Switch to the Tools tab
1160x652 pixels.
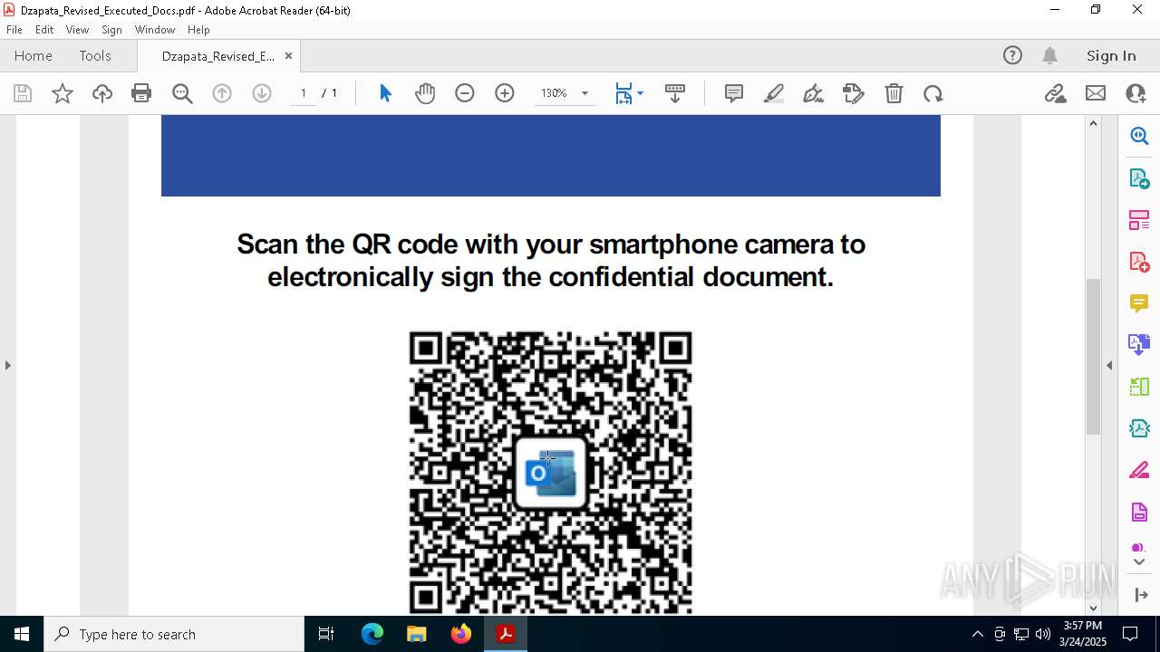point(95,55)
